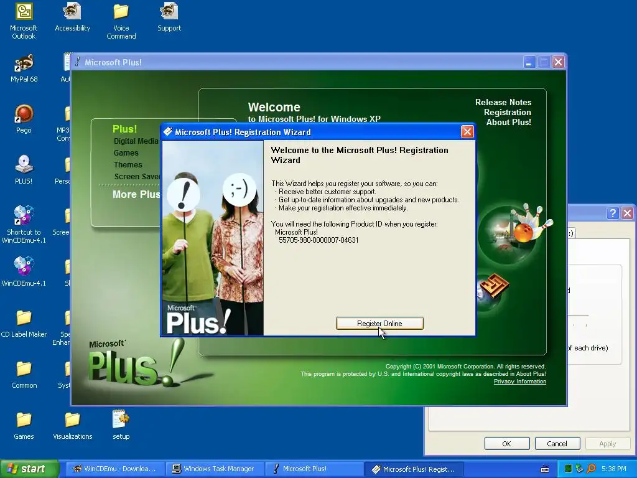Switch to Microsoft Plus! taskbar item
This screenshot has width=637, height=478.
[x=314, y=469]
